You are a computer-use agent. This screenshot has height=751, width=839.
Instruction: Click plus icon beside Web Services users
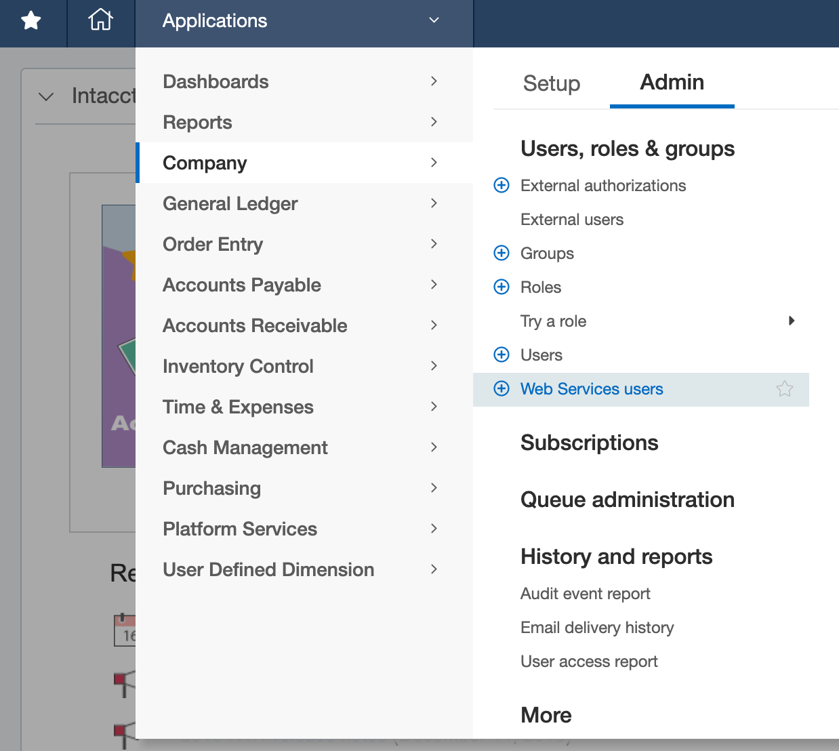pos(502,388)
